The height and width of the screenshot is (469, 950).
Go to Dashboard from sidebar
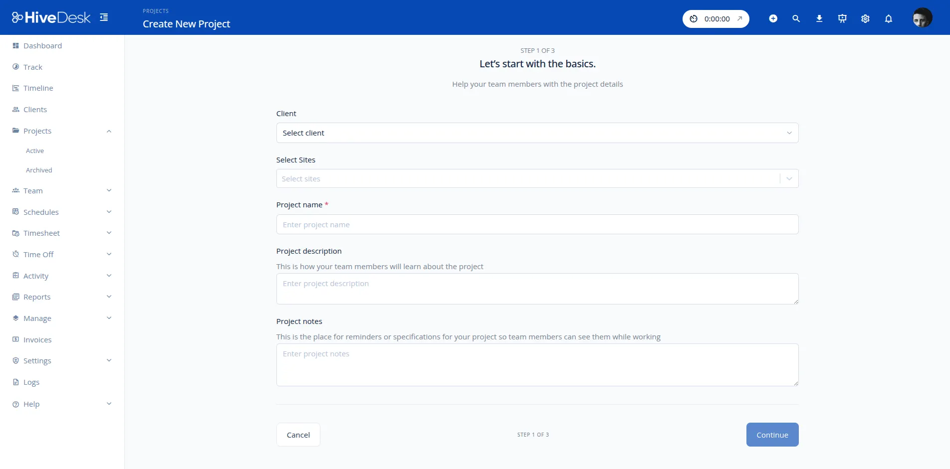[42, 45]
